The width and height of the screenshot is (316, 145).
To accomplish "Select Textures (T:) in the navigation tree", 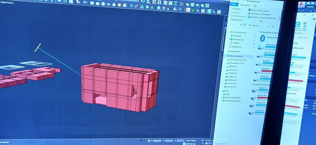I will (230, 84).
